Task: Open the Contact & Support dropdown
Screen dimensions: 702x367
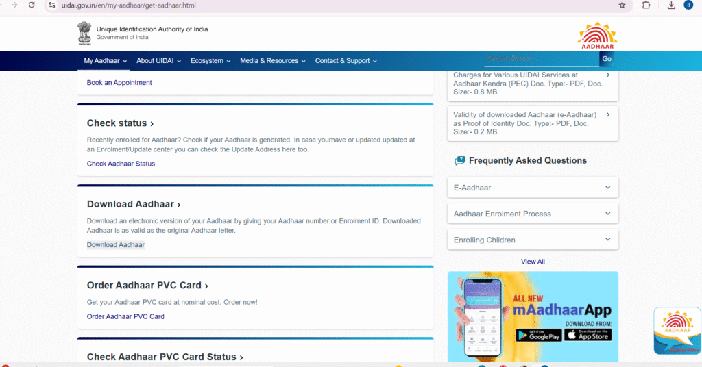Action: point(346,61)
